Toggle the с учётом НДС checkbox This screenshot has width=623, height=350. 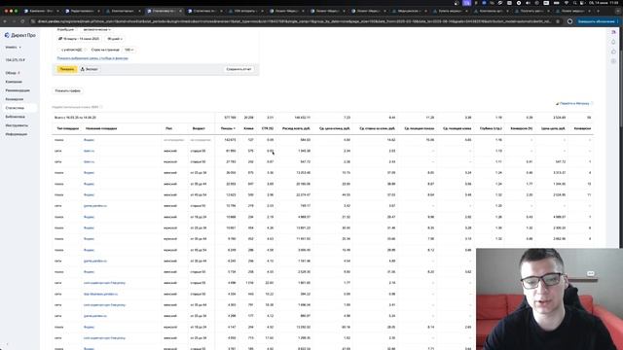click(60, 50)
